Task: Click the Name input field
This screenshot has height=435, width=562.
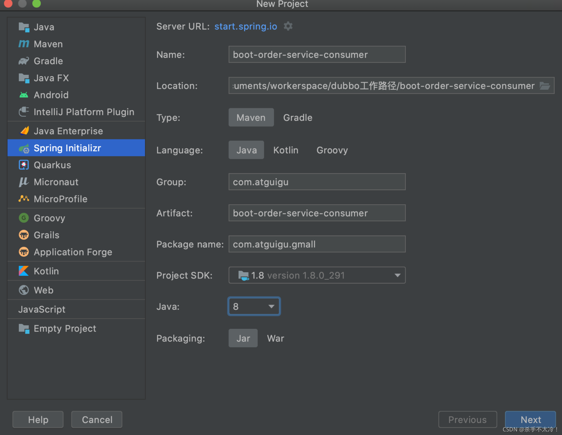Action: pos(317,55)
